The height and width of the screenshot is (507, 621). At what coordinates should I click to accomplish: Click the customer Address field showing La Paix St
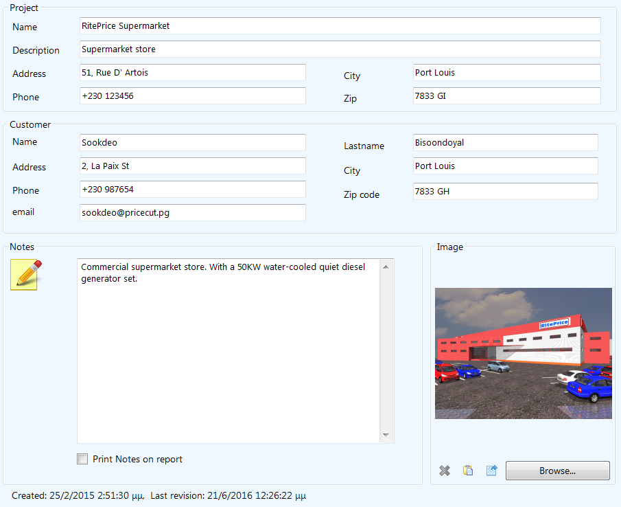click(192, 166)
